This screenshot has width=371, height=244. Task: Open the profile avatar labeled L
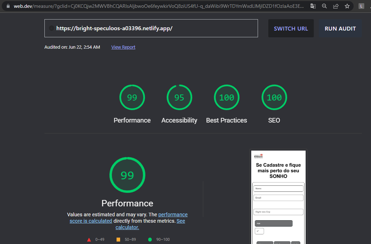(361, 6)
